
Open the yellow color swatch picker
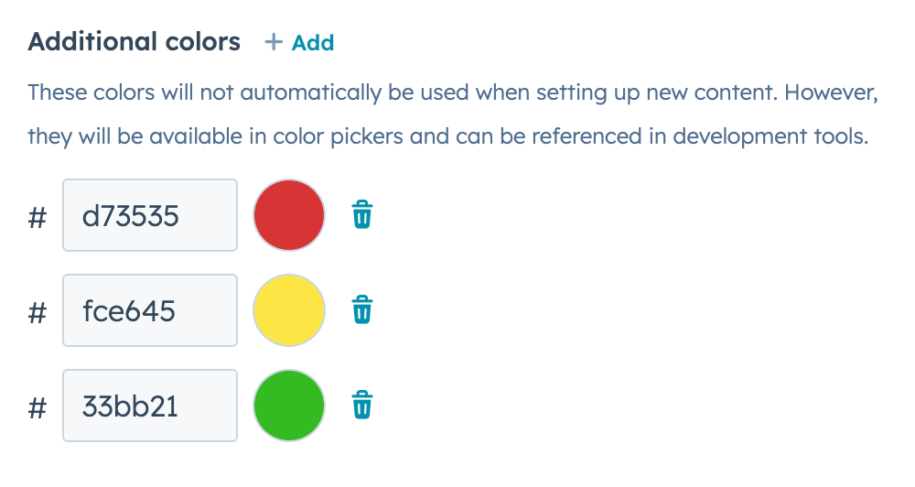coord(289,310)
